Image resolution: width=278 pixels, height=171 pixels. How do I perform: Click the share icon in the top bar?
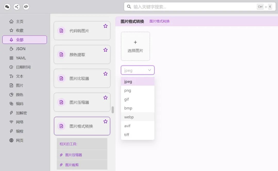pyautogui.click(x=17, y=7)
